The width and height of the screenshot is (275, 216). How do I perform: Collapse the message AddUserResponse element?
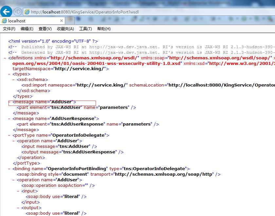(9, 119)
